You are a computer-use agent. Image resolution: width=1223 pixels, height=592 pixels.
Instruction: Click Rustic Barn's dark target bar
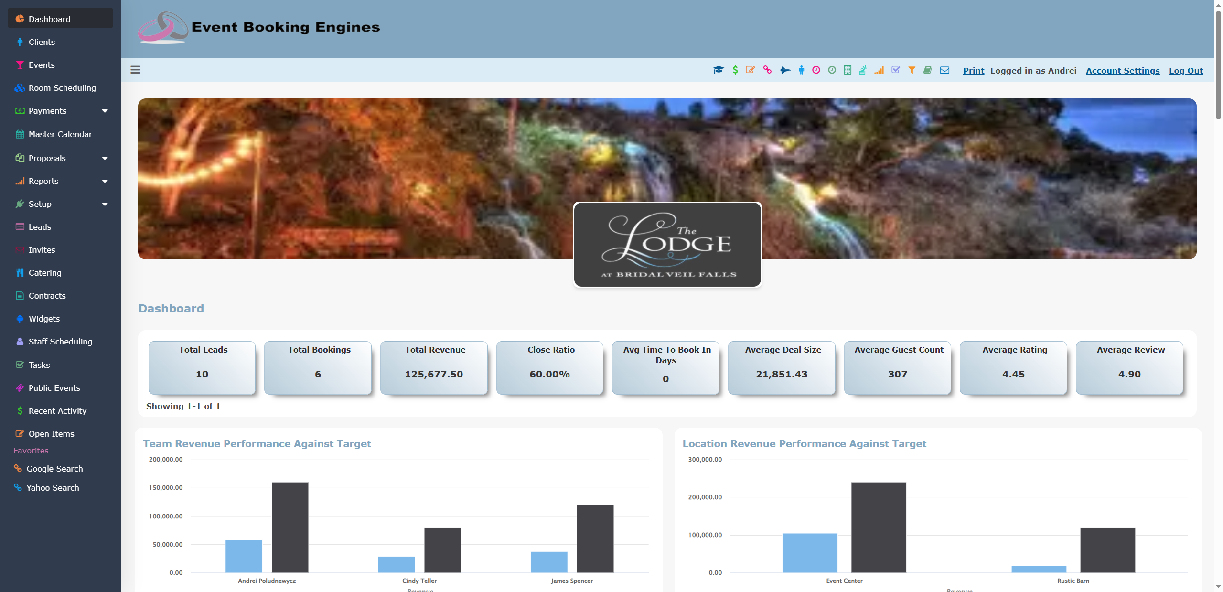pos(1107,550)
